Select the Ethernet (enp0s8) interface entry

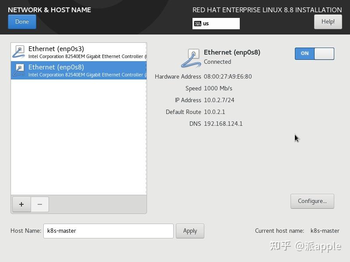79,70
